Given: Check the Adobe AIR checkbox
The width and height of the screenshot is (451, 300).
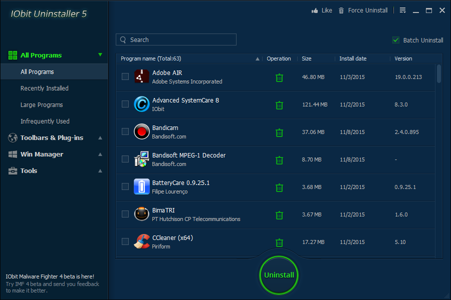Looking at the screenshot, I should [x=125, y=76].
